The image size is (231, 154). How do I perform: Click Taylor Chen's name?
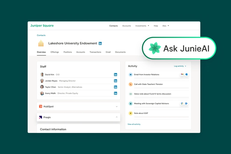51,87
